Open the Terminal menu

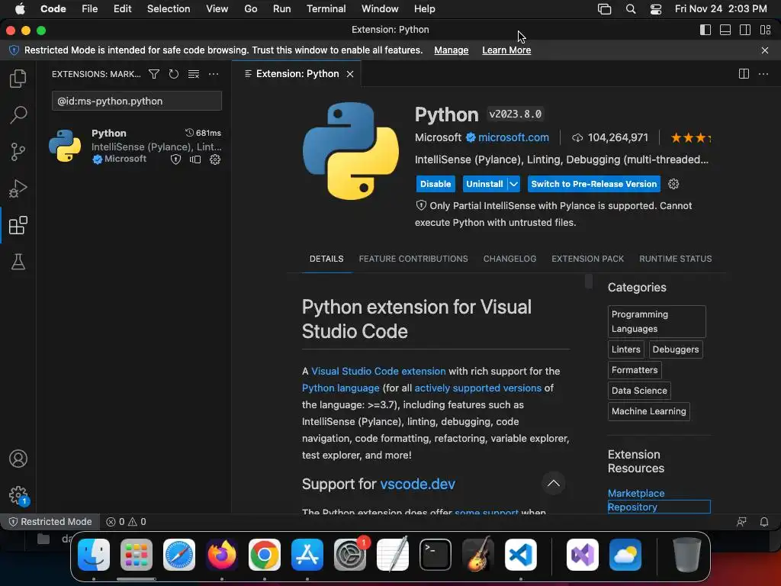click(x=326, y=9)
